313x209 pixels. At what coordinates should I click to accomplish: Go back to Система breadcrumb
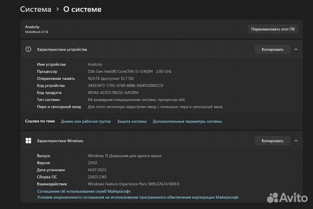pos(36,10)
